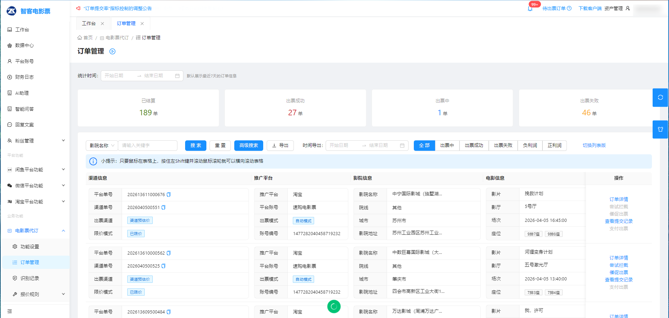Filter orders by 正利润
The height and width of the screenshot is (318, 669).
(x=554, y=146)
